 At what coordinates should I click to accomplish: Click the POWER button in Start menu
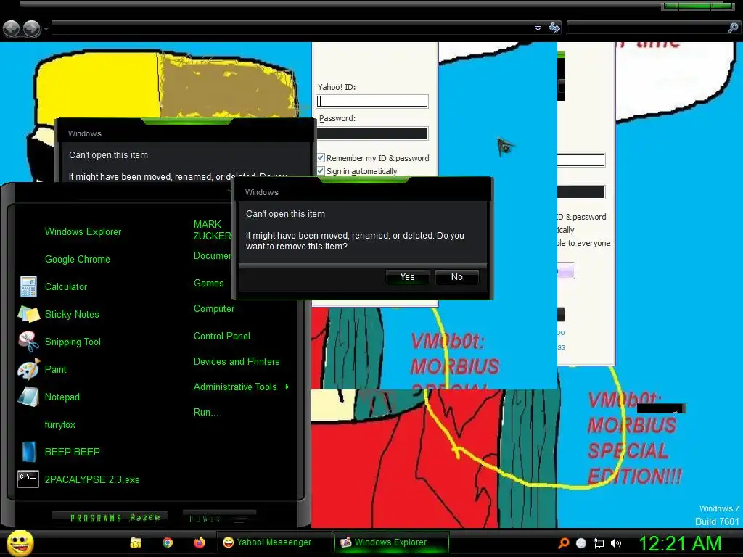pos(219,518)
